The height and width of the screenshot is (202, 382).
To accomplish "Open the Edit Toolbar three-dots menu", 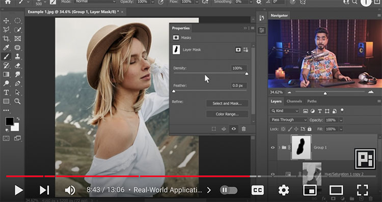I will (6, 110).
